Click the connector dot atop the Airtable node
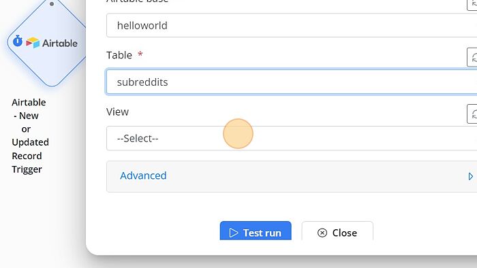477x268 pixels. 52,4
